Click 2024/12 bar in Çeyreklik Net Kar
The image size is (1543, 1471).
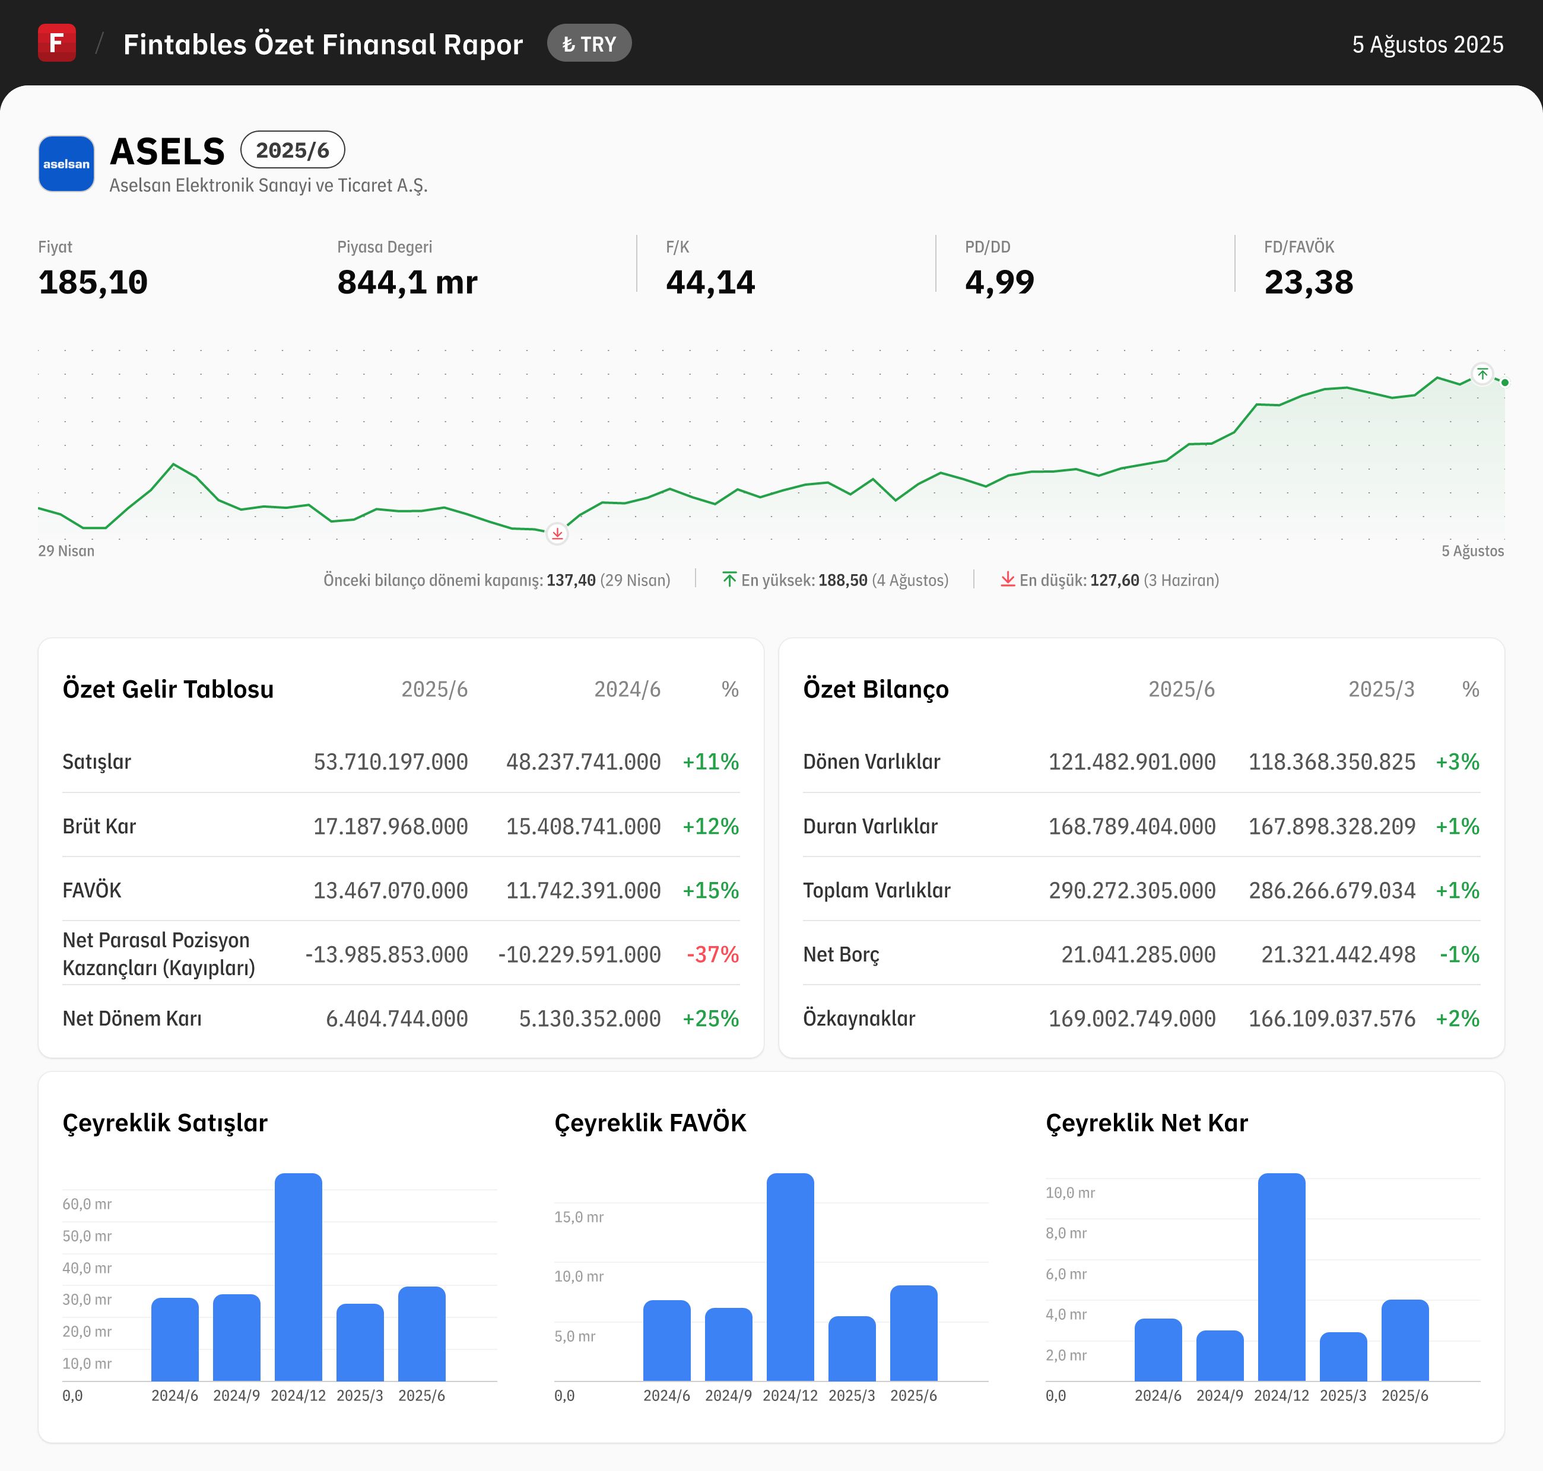(x=1281, y=1276)
